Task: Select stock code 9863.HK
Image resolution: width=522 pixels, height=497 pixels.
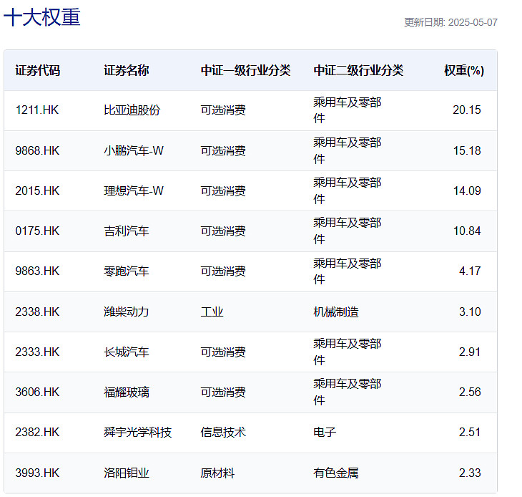Action: tap(37, 271)
